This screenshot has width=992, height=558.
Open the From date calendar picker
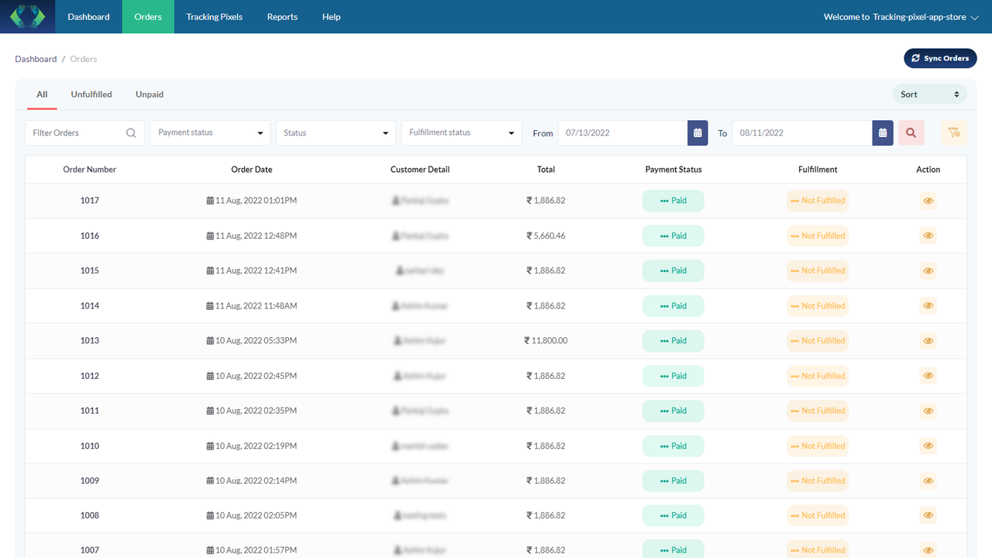(698, 133)
